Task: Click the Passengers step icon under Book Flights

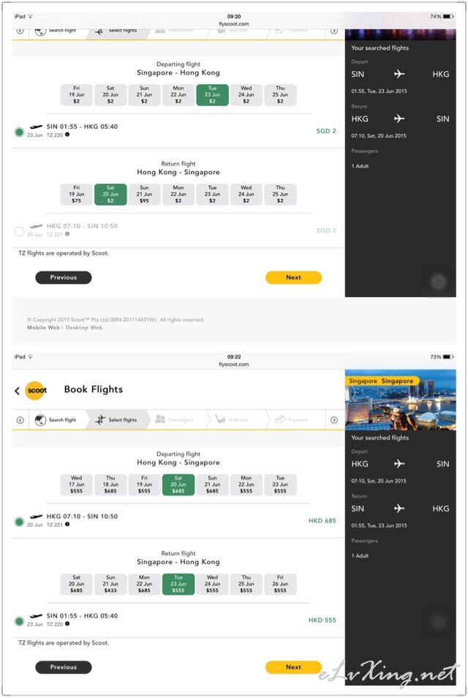Action: click(160, 420)
